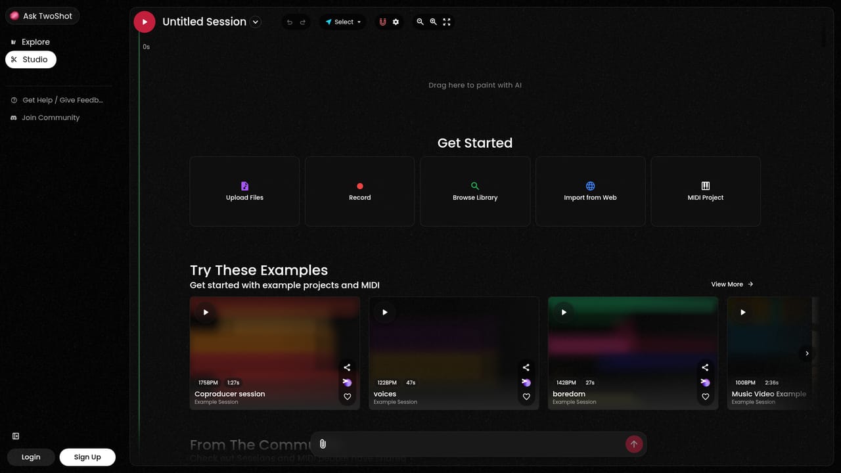Start playback with the red play button
Image resolution: width=841 pixels, height=473 pixels.
pos(145,22)
